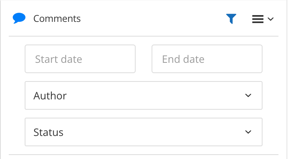Click the down arrow in the Status box

248,132
